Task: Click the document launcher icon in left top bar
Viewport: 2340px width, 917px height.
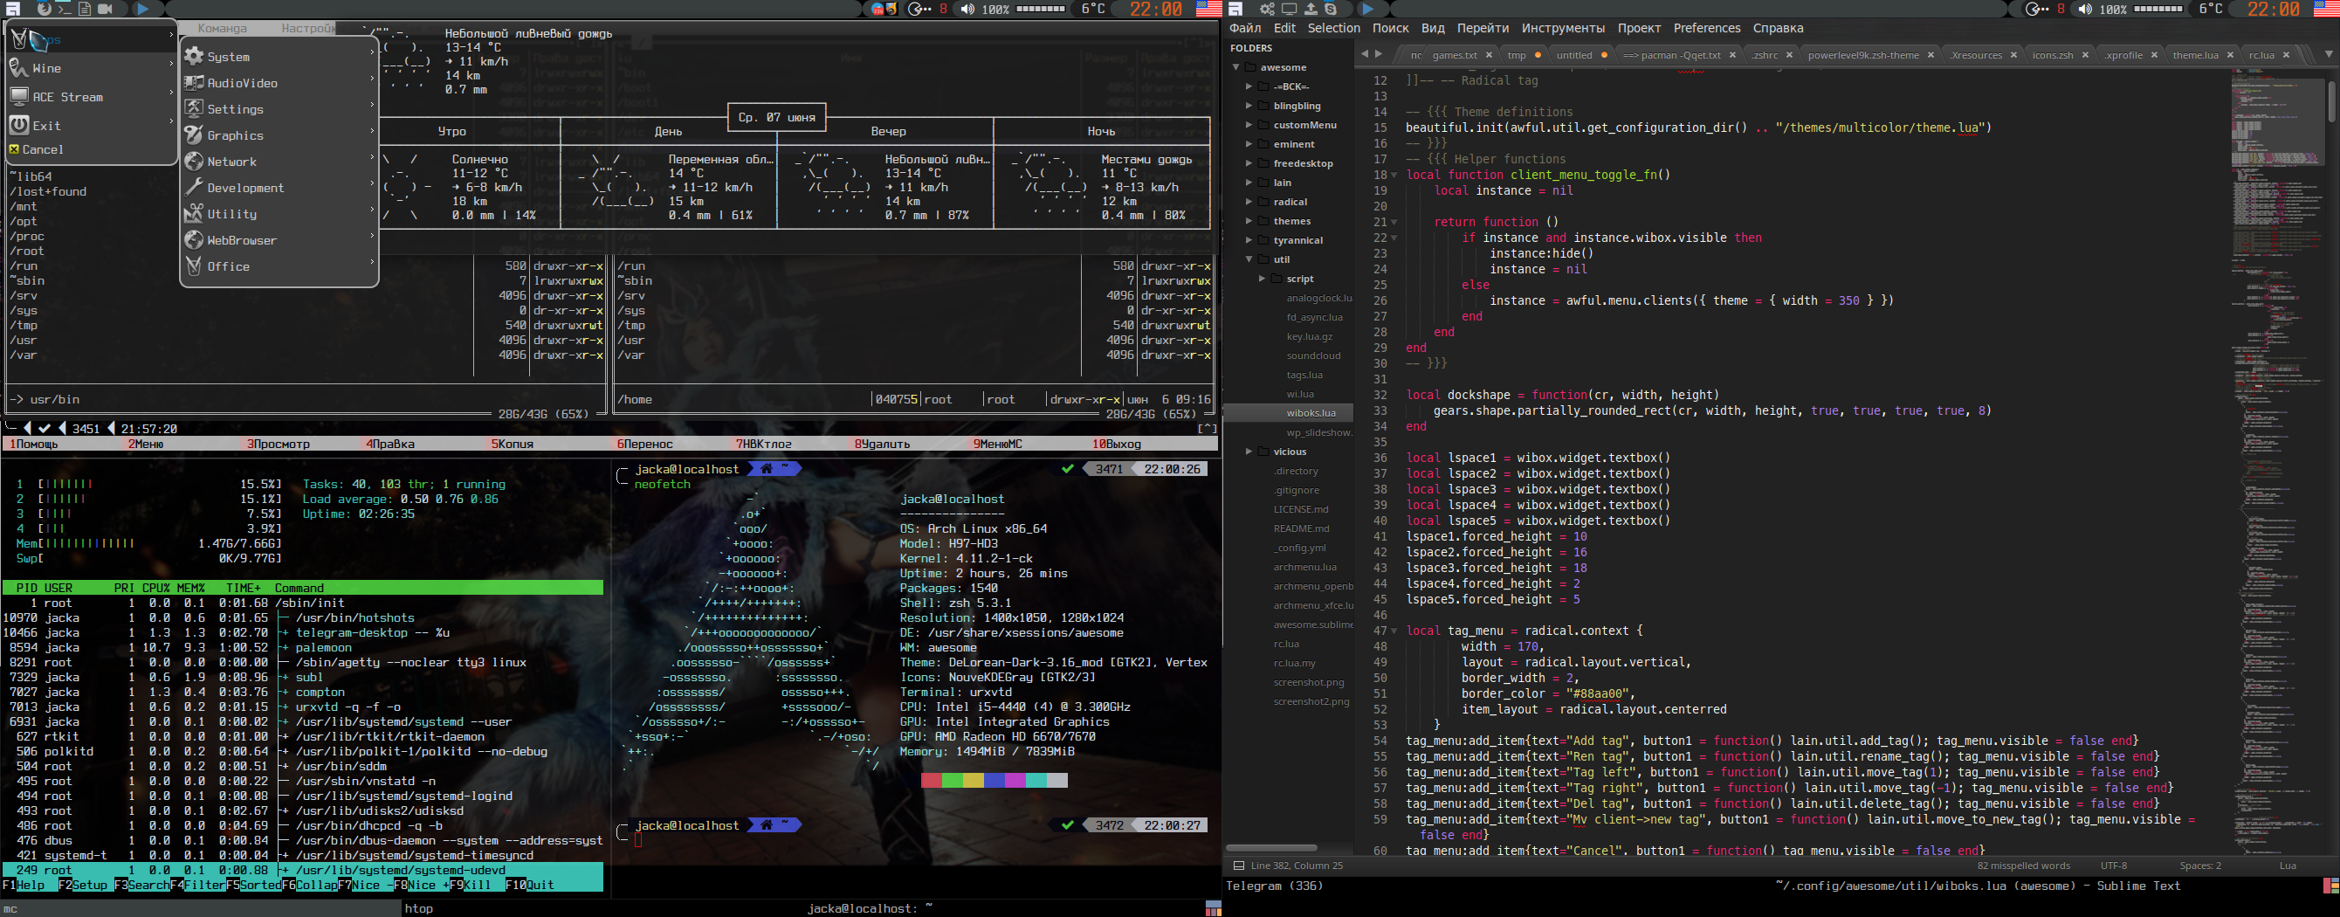Action: (85, 9)
